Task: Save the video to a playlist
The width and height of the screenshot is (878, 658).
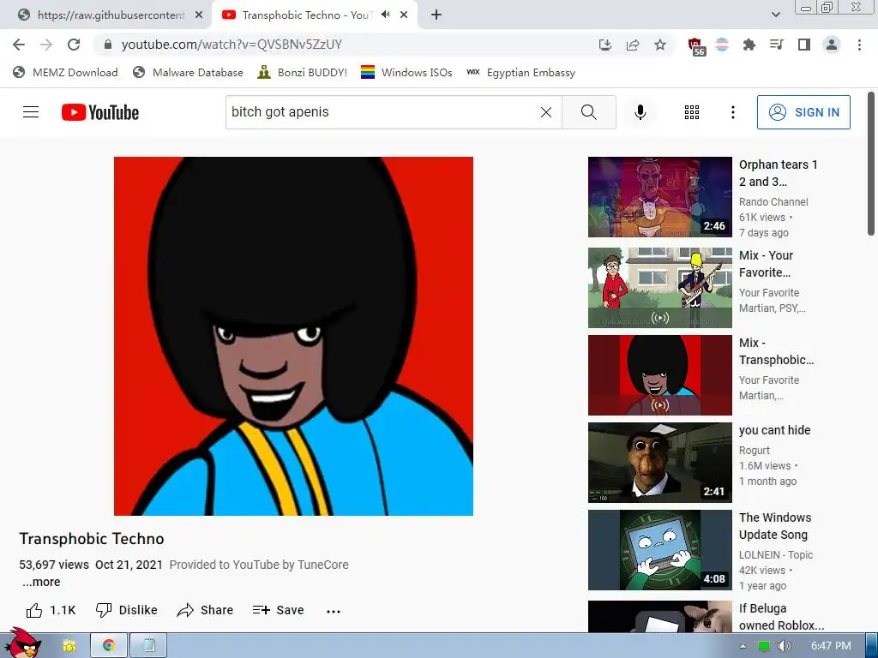Action: click(278, 610)
